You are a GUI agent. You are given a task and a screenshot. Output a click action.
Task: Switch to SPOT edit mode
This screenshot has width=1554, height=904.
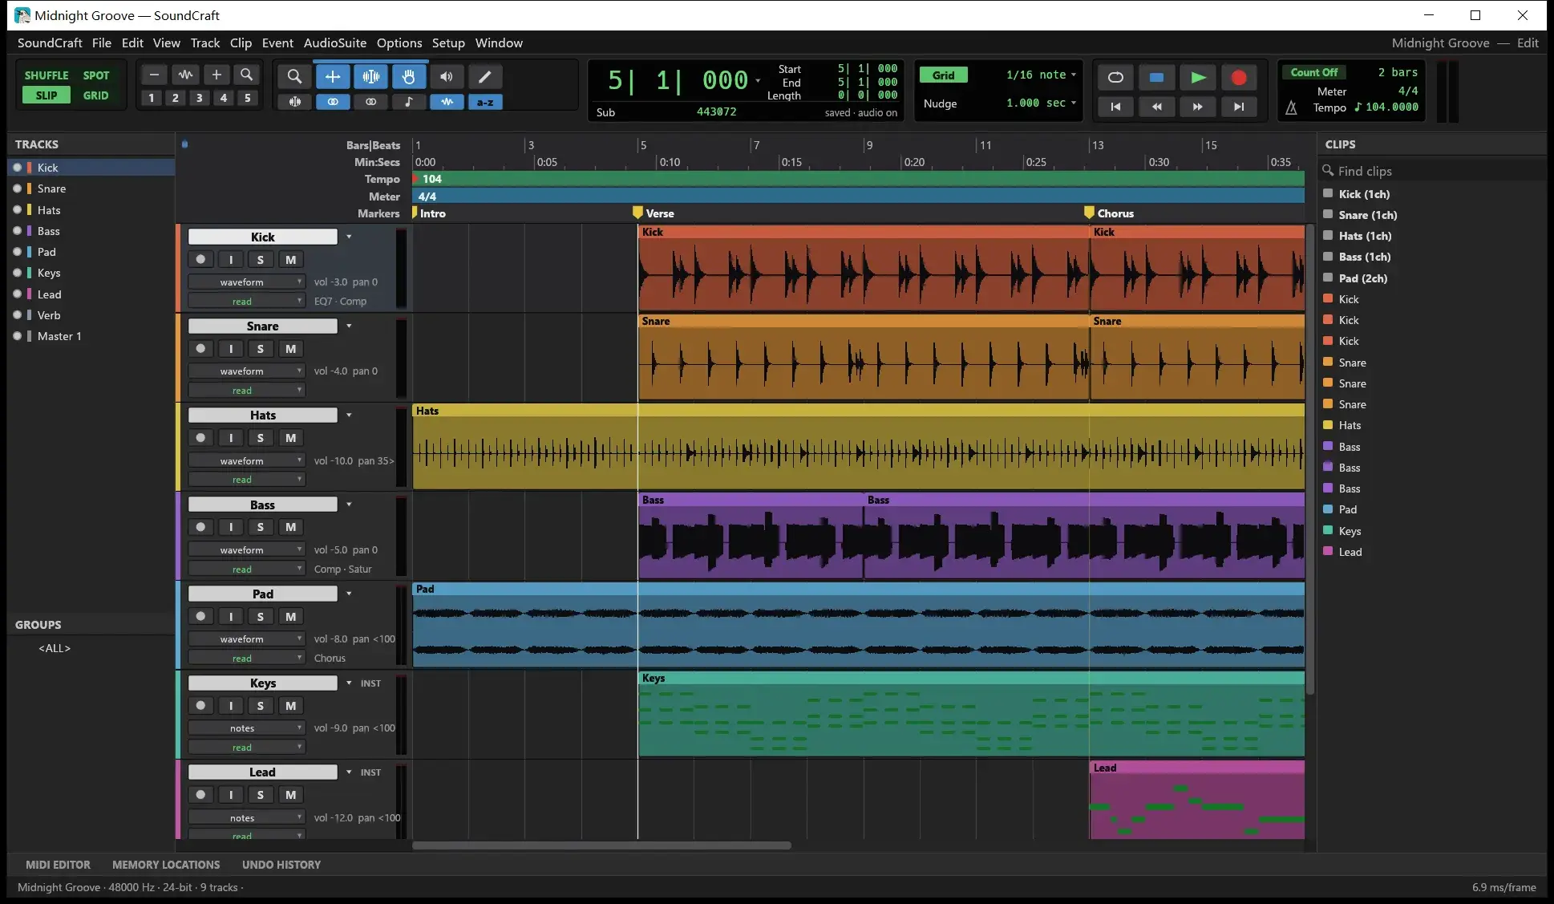tap(96, 75)
